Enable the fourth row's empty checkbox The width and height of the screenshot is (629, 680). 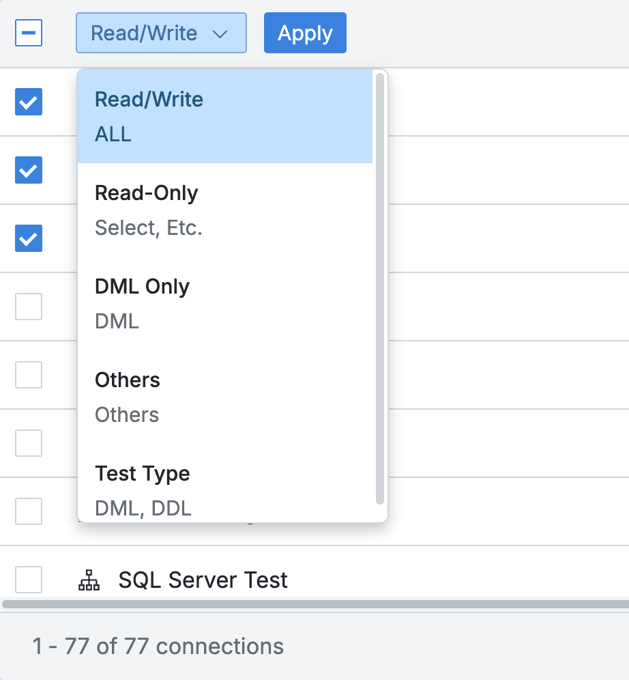click(x=28, y=307)
